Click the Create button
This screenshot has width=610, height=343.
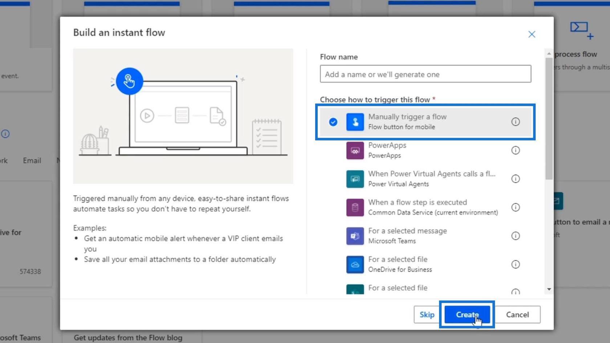tap(467, 315)
